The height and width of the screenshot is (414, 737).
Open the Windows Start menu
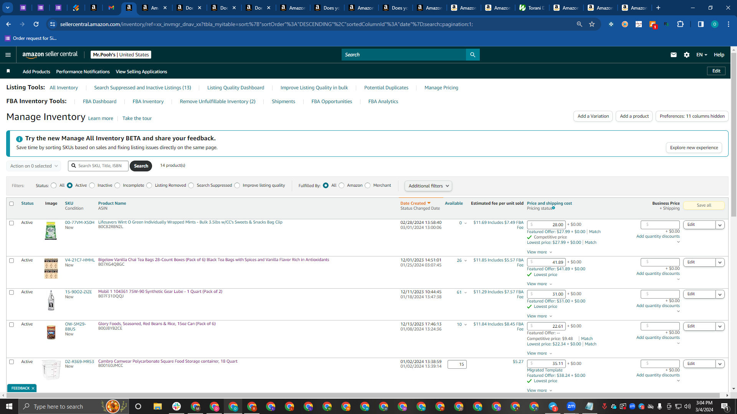(9, 406)
